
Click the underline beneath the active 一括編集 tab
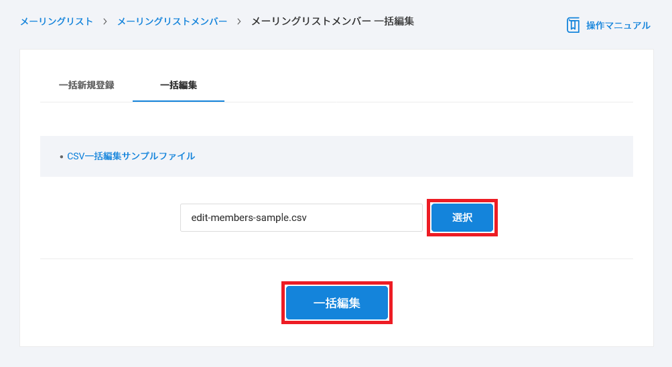[178, 101]
